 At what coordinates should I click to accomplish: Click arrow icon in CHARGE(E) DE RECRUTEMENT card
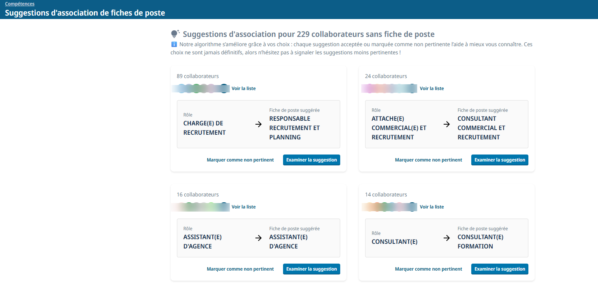point(259,124)
